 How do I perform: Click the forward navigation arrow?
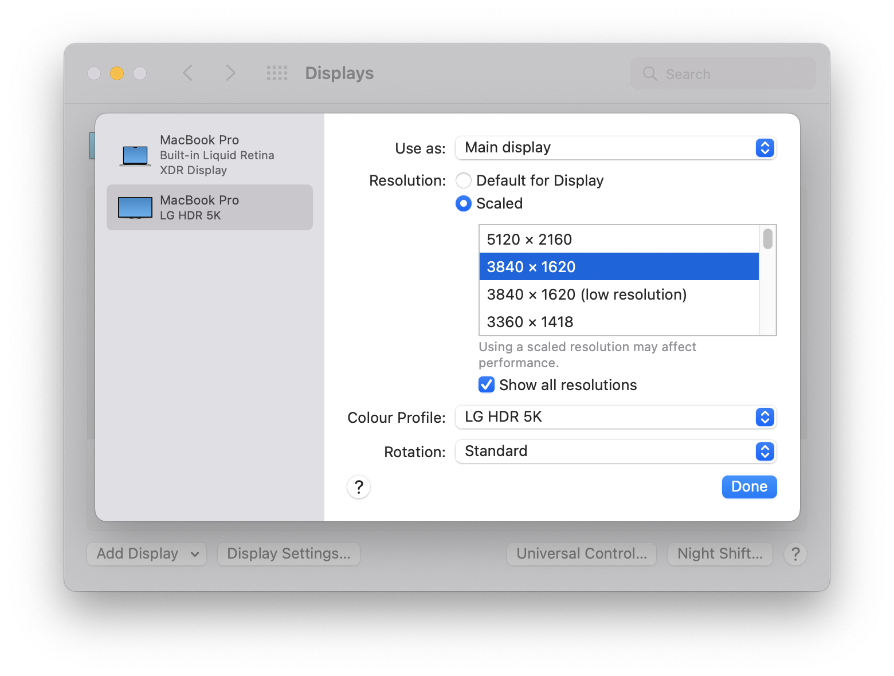coord(230,73)
